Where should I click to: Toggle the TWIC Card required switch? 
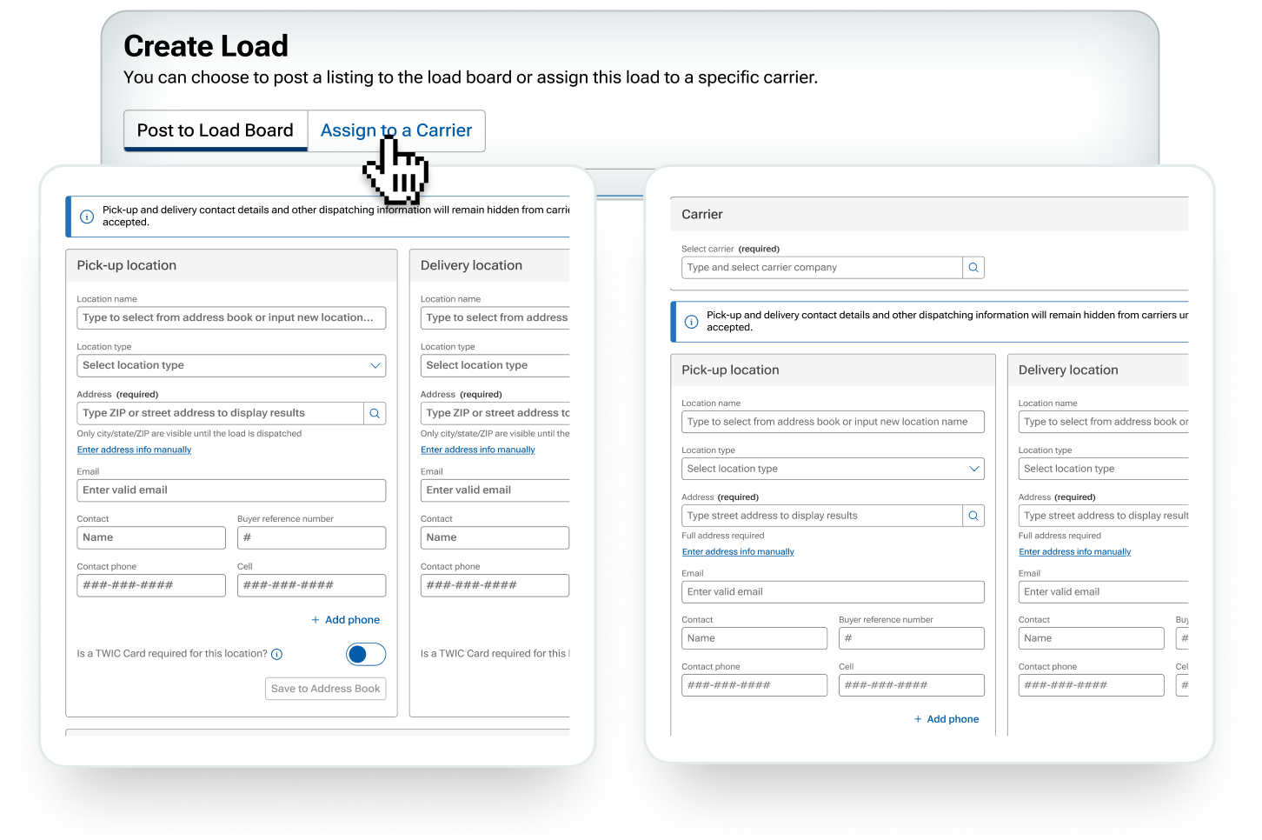(365, 655)
